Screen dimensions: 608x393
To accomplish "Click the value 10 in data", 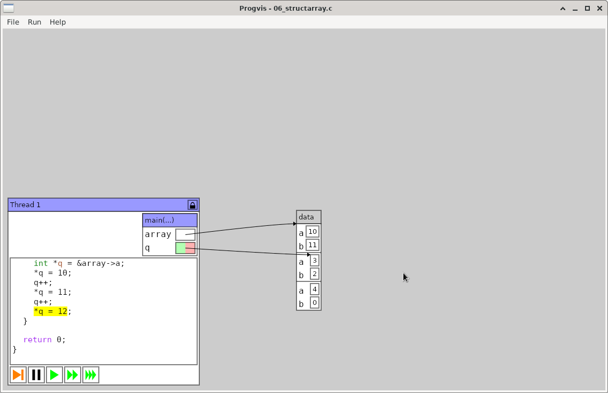I will coord(313,231).
